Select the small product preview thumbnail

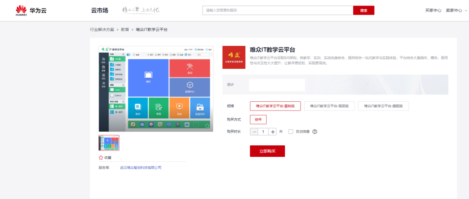pyautogui.click(x=109, y=143)
